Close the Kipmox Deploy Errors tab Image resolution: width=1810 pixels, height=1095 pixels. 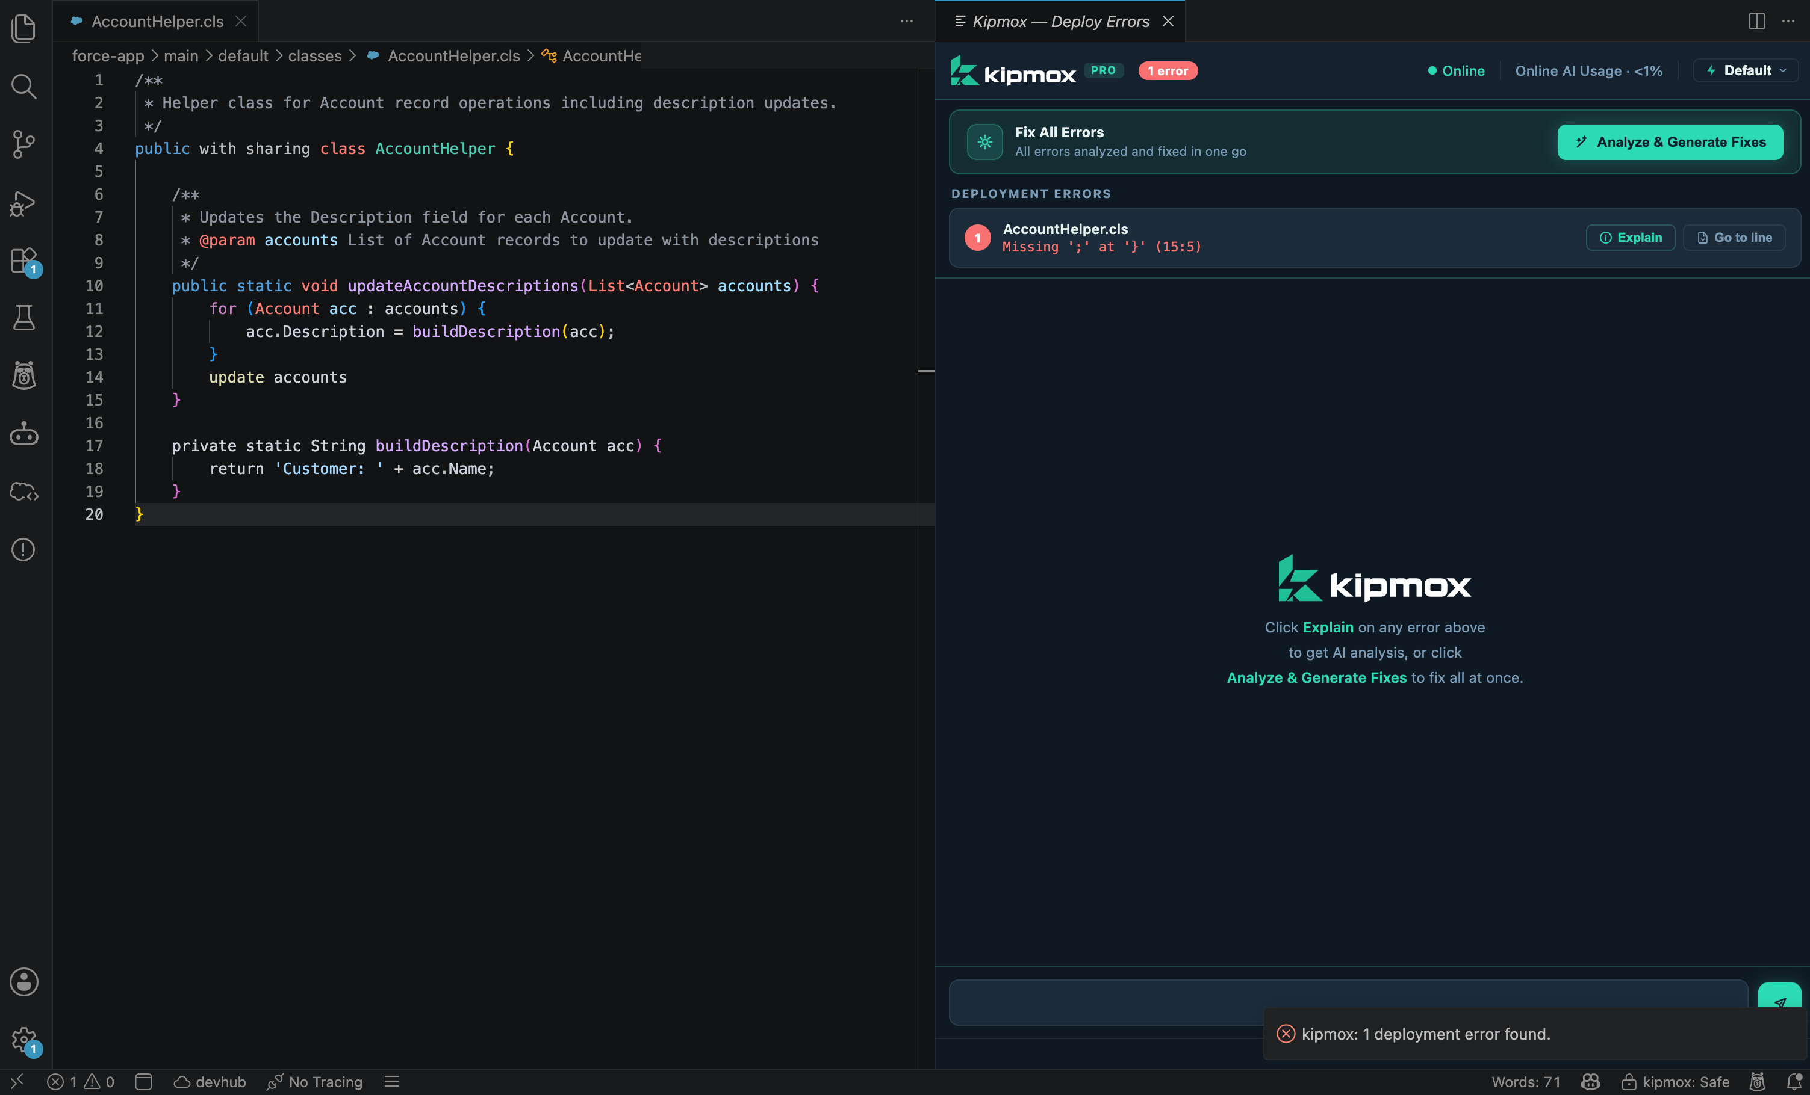(1168, 21)
